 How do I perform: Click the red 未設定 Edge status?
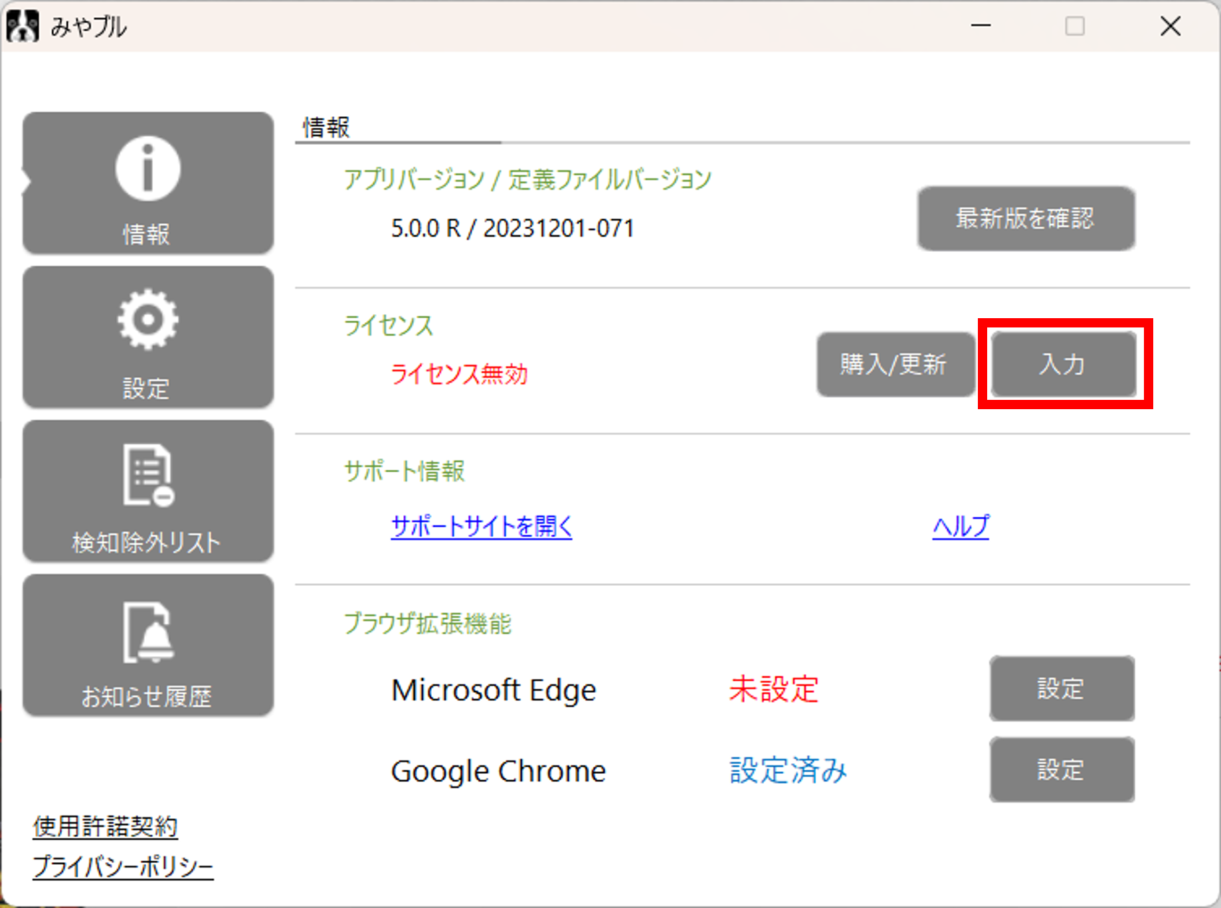point(773,689)
